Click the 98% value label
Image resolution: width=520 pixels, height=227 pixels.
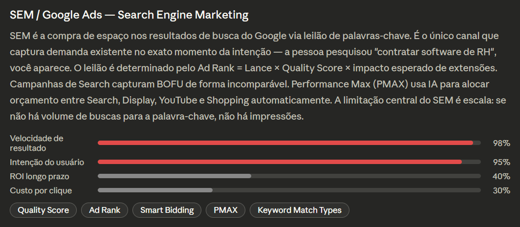pos(501,143)
